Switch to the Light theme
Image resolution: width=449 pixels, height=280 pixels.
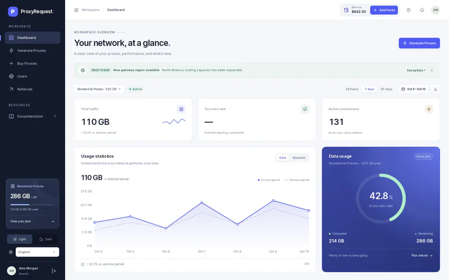(20, 240)
